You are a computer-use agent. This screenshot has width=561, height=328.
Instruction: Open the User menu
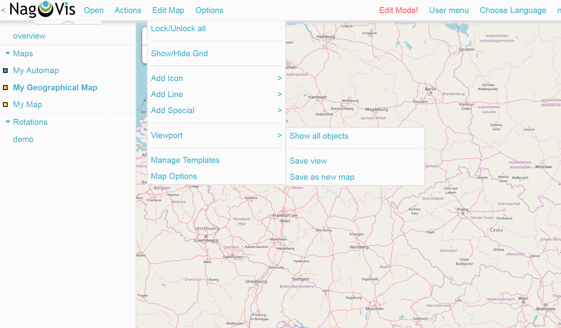pos(449,10)
